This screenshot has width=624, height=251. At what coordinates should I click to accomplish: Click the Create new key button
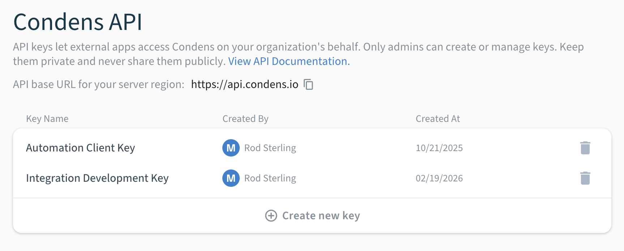[x=312, y=216]
